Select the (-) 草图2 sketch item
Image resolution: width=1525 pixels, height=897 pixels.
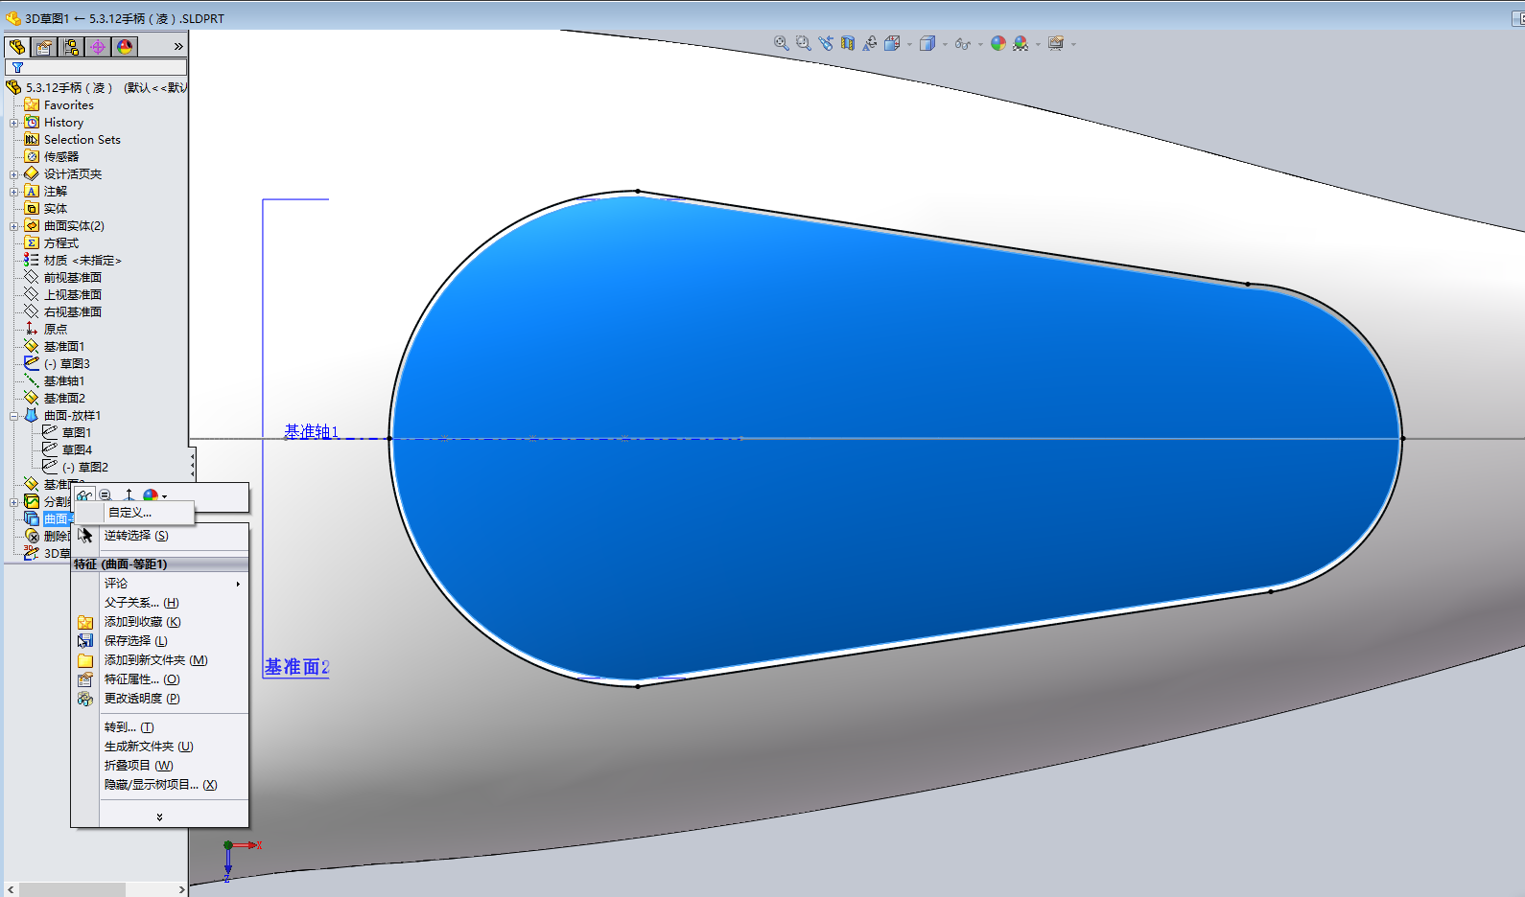(76, 468)
